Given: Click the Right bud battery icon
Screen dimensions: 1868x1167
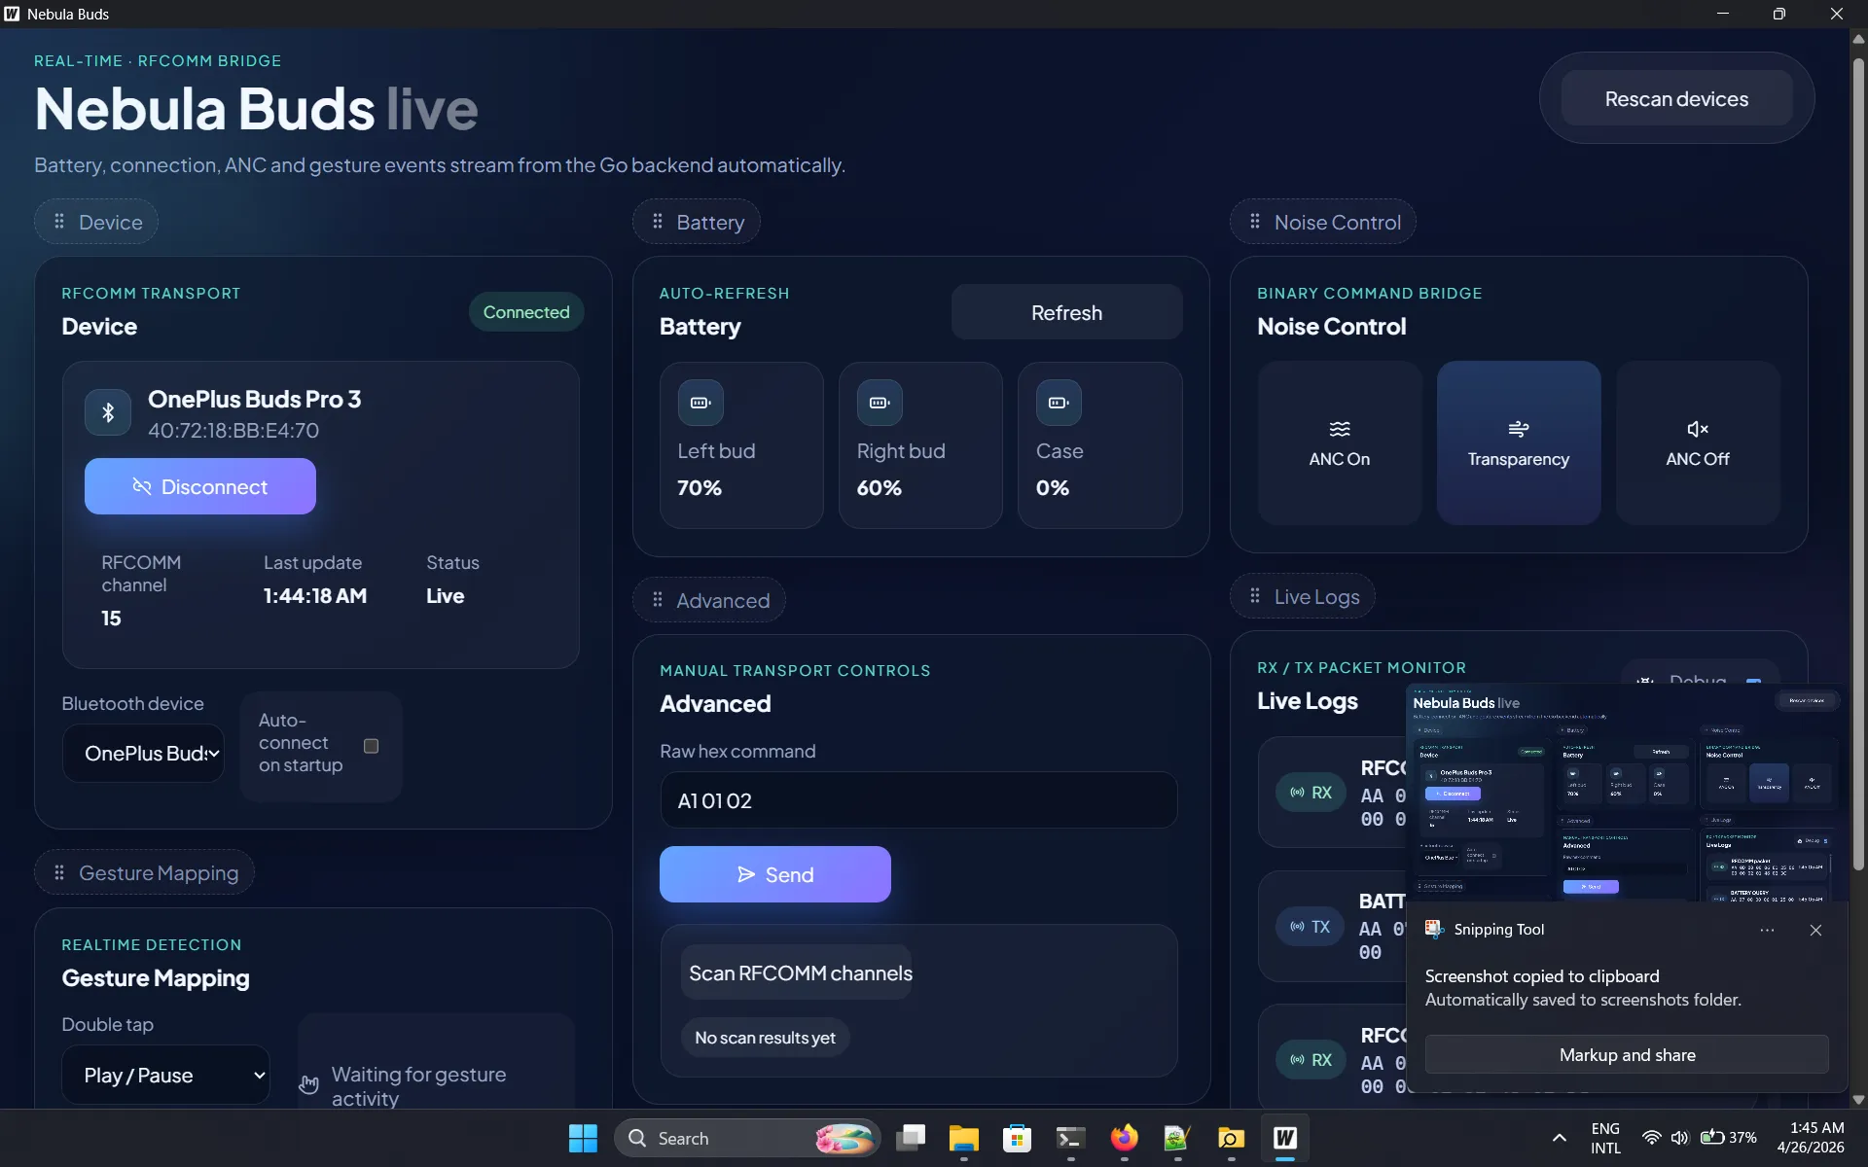Looking at the screenshot, I should (880, 403).
